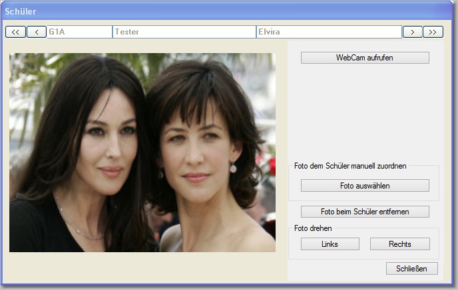The image size is (458, 290).
Task: Advance to next student with > button
Action: 413,32
